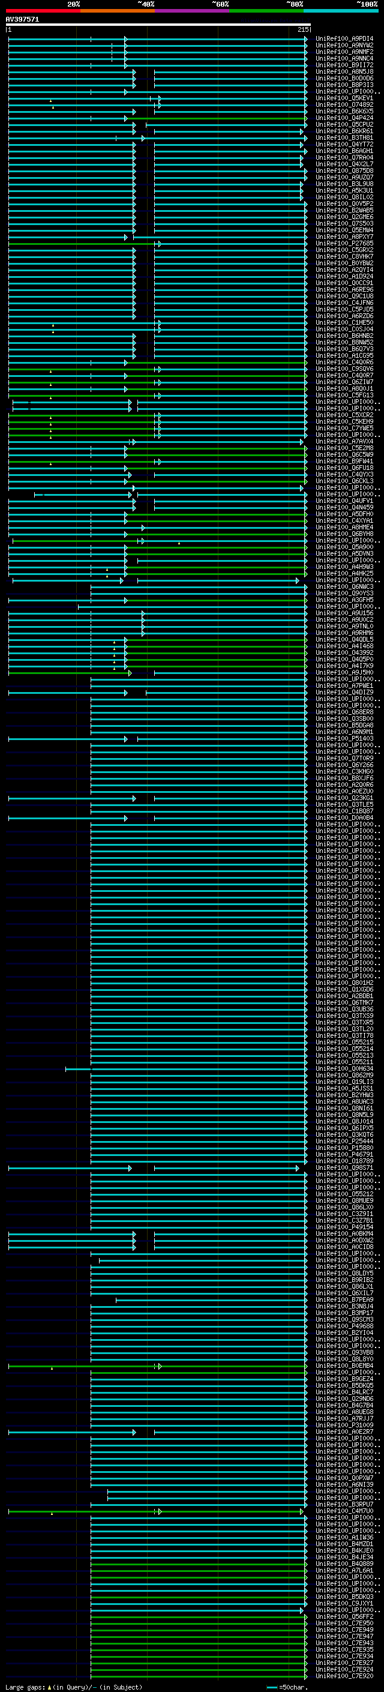Screen dimensions: 384x1692
Task: Select label UniRef100_Q9C1U8
Action: pos(344,297)
